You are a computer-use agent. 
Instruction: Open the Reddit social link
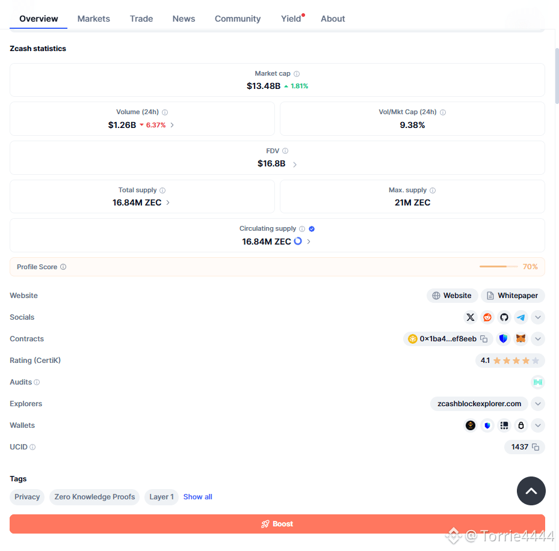(x=487, y=317)
